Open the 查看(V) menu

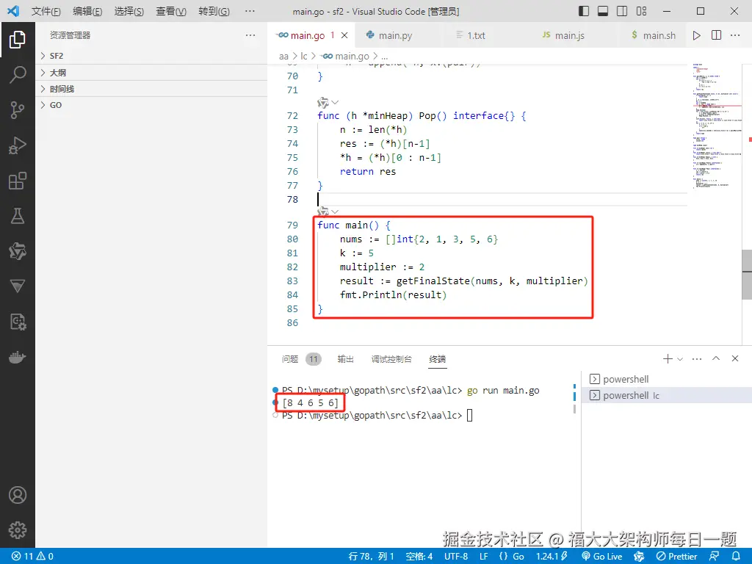(171, 11)
